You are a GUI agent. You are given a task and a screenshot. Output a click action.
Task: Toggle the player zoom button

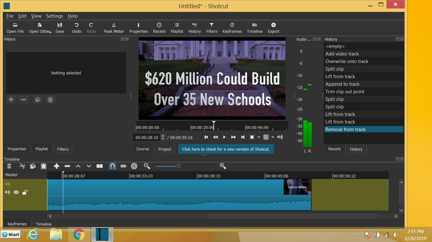(252, 137)
